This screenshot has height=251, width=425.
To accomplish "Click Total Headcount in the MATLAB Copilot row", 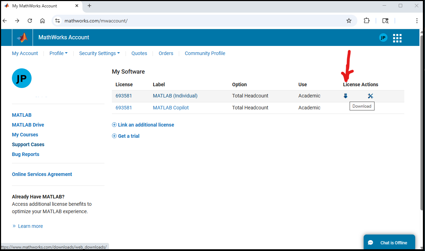I will [x=250, y=108].
